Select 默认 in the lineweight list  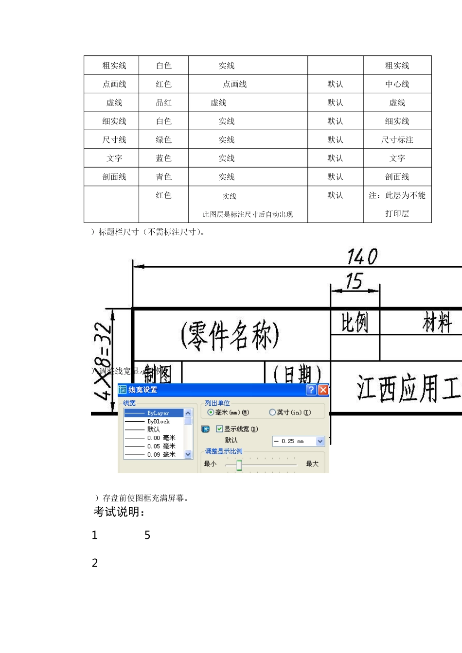click(154, 430)
